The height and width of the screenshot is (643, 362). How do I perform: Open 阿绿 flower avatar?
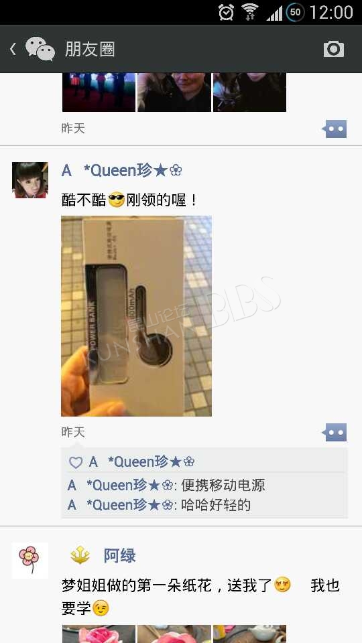point(30,560)
